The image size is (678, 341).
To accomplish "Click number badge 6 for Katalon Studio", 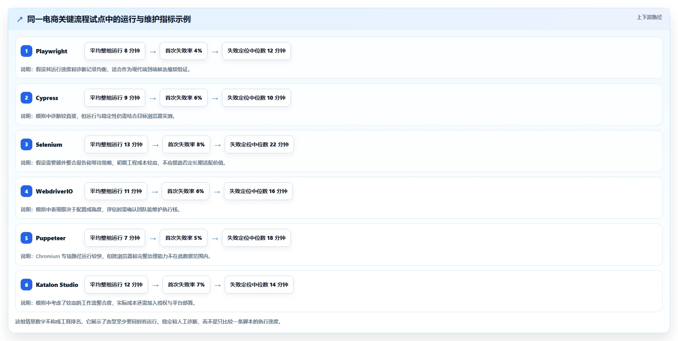I will [x=26, y=285].
